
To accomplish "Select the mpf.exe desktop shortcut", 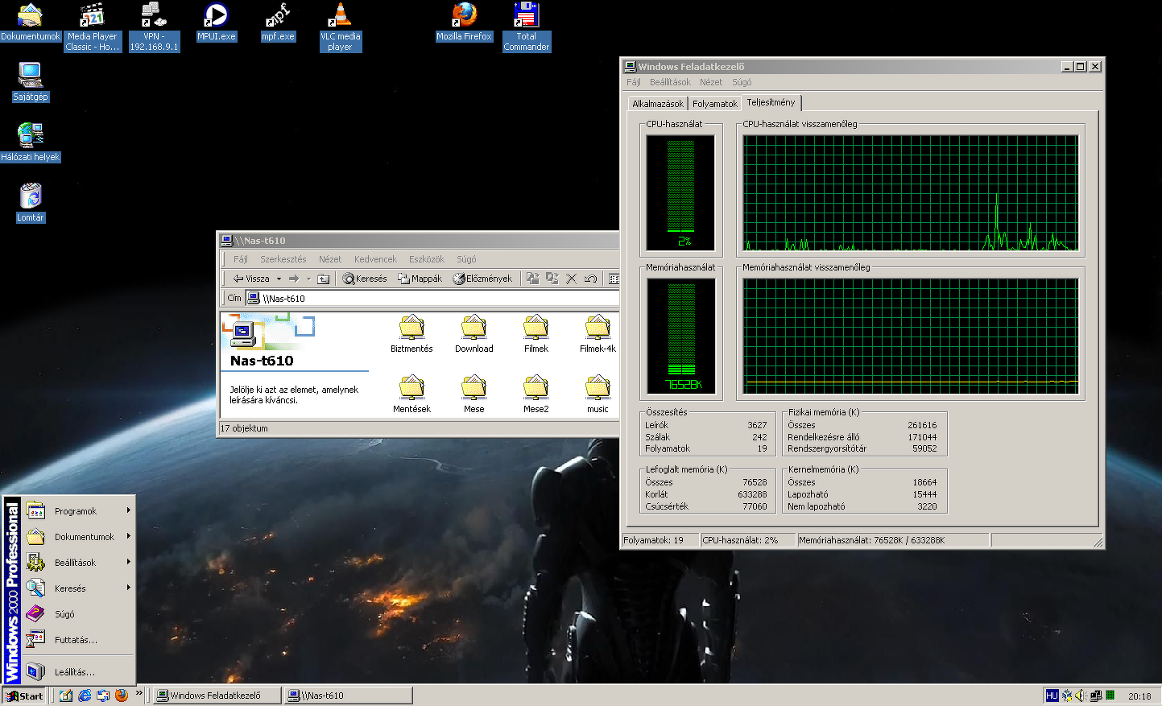I will pos(278,22).
